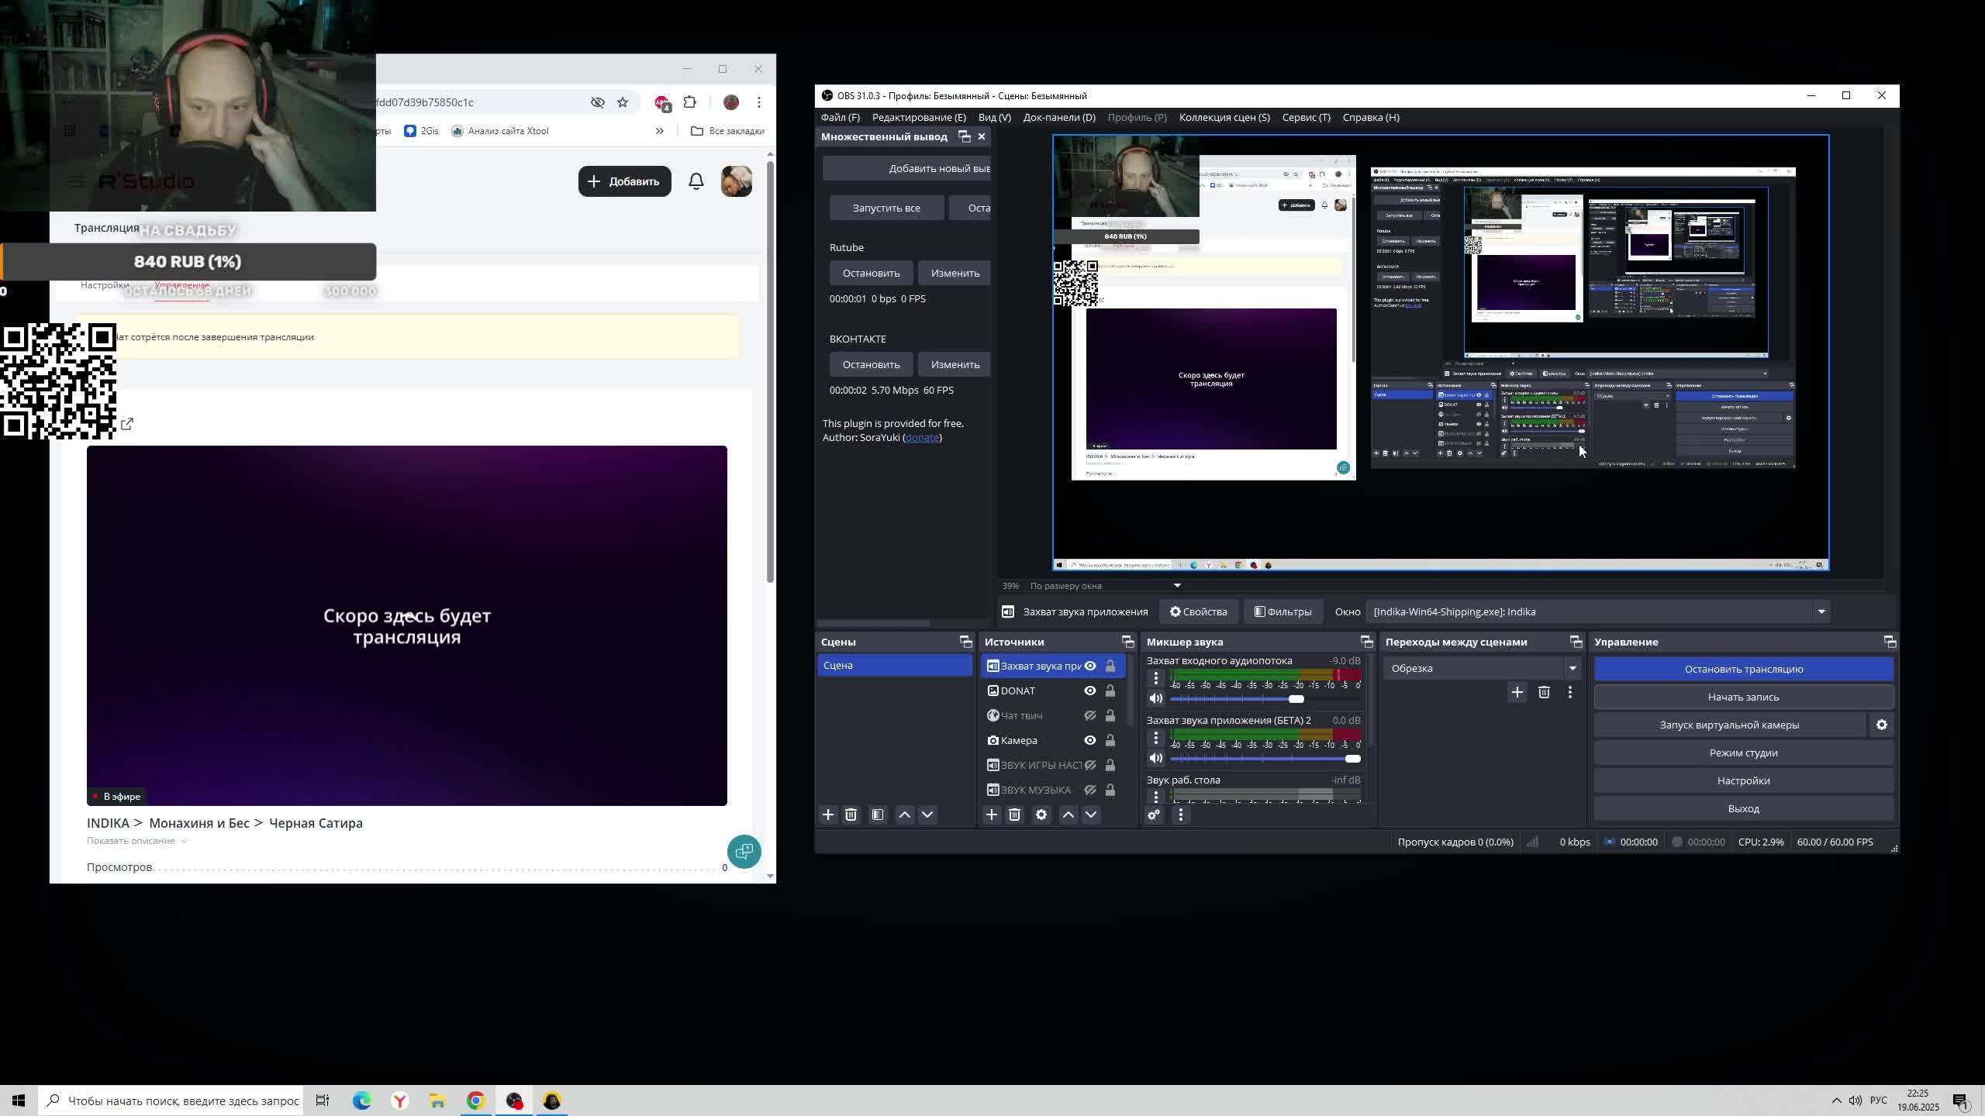Open the Обрезка transition dropdown
This screenshot has width=1985, height=1116.
[x=1483, y=668]
